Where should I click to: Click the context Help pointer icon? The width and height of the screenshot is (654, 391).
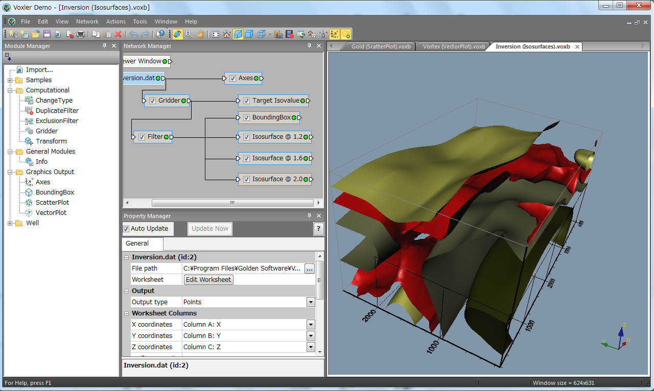pos(160,34)
